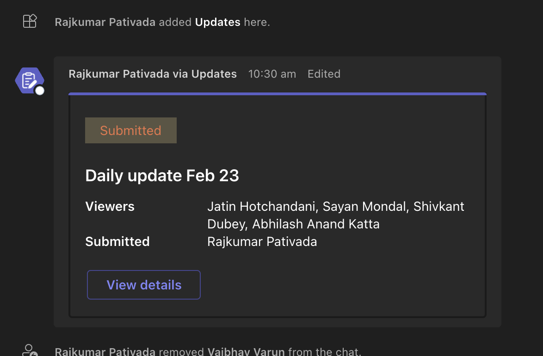Click the Updates app hexagon avatar
This screenshot has height=356, width=543.
[29, 80]
